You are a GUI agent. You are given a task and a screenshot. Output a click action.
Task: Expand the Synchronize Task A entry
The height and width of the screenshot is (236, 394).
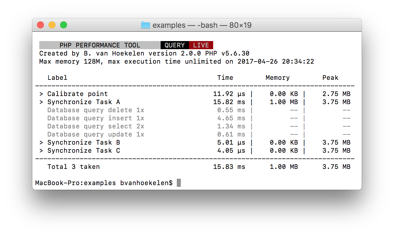coord(83,102)
